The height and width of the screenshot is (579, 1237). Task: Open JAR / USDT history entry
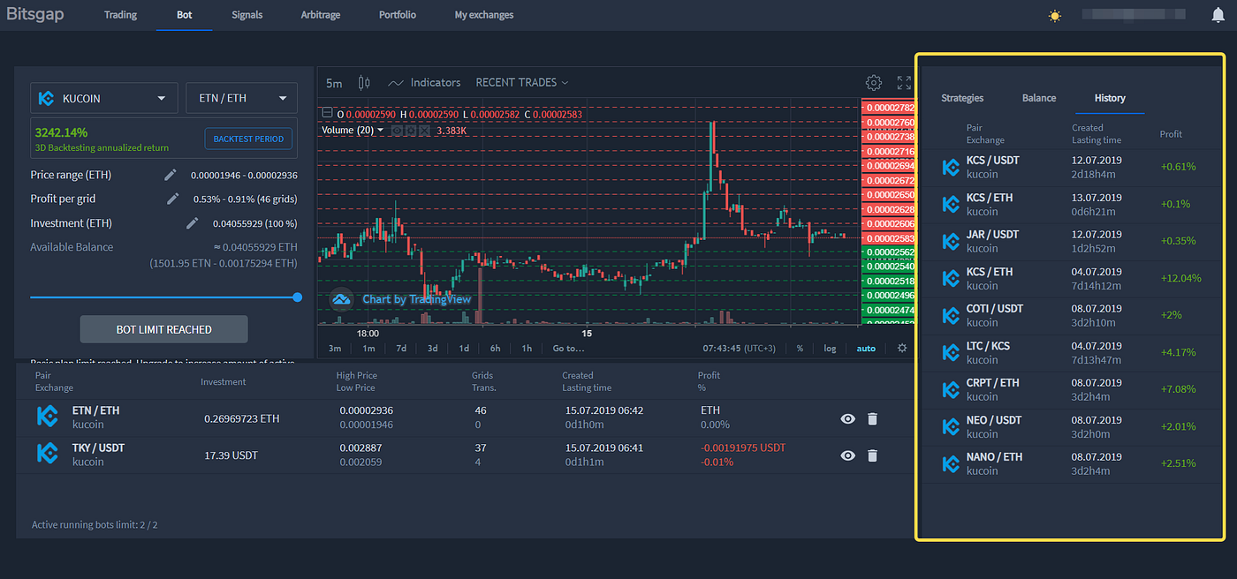point(1071,241)
